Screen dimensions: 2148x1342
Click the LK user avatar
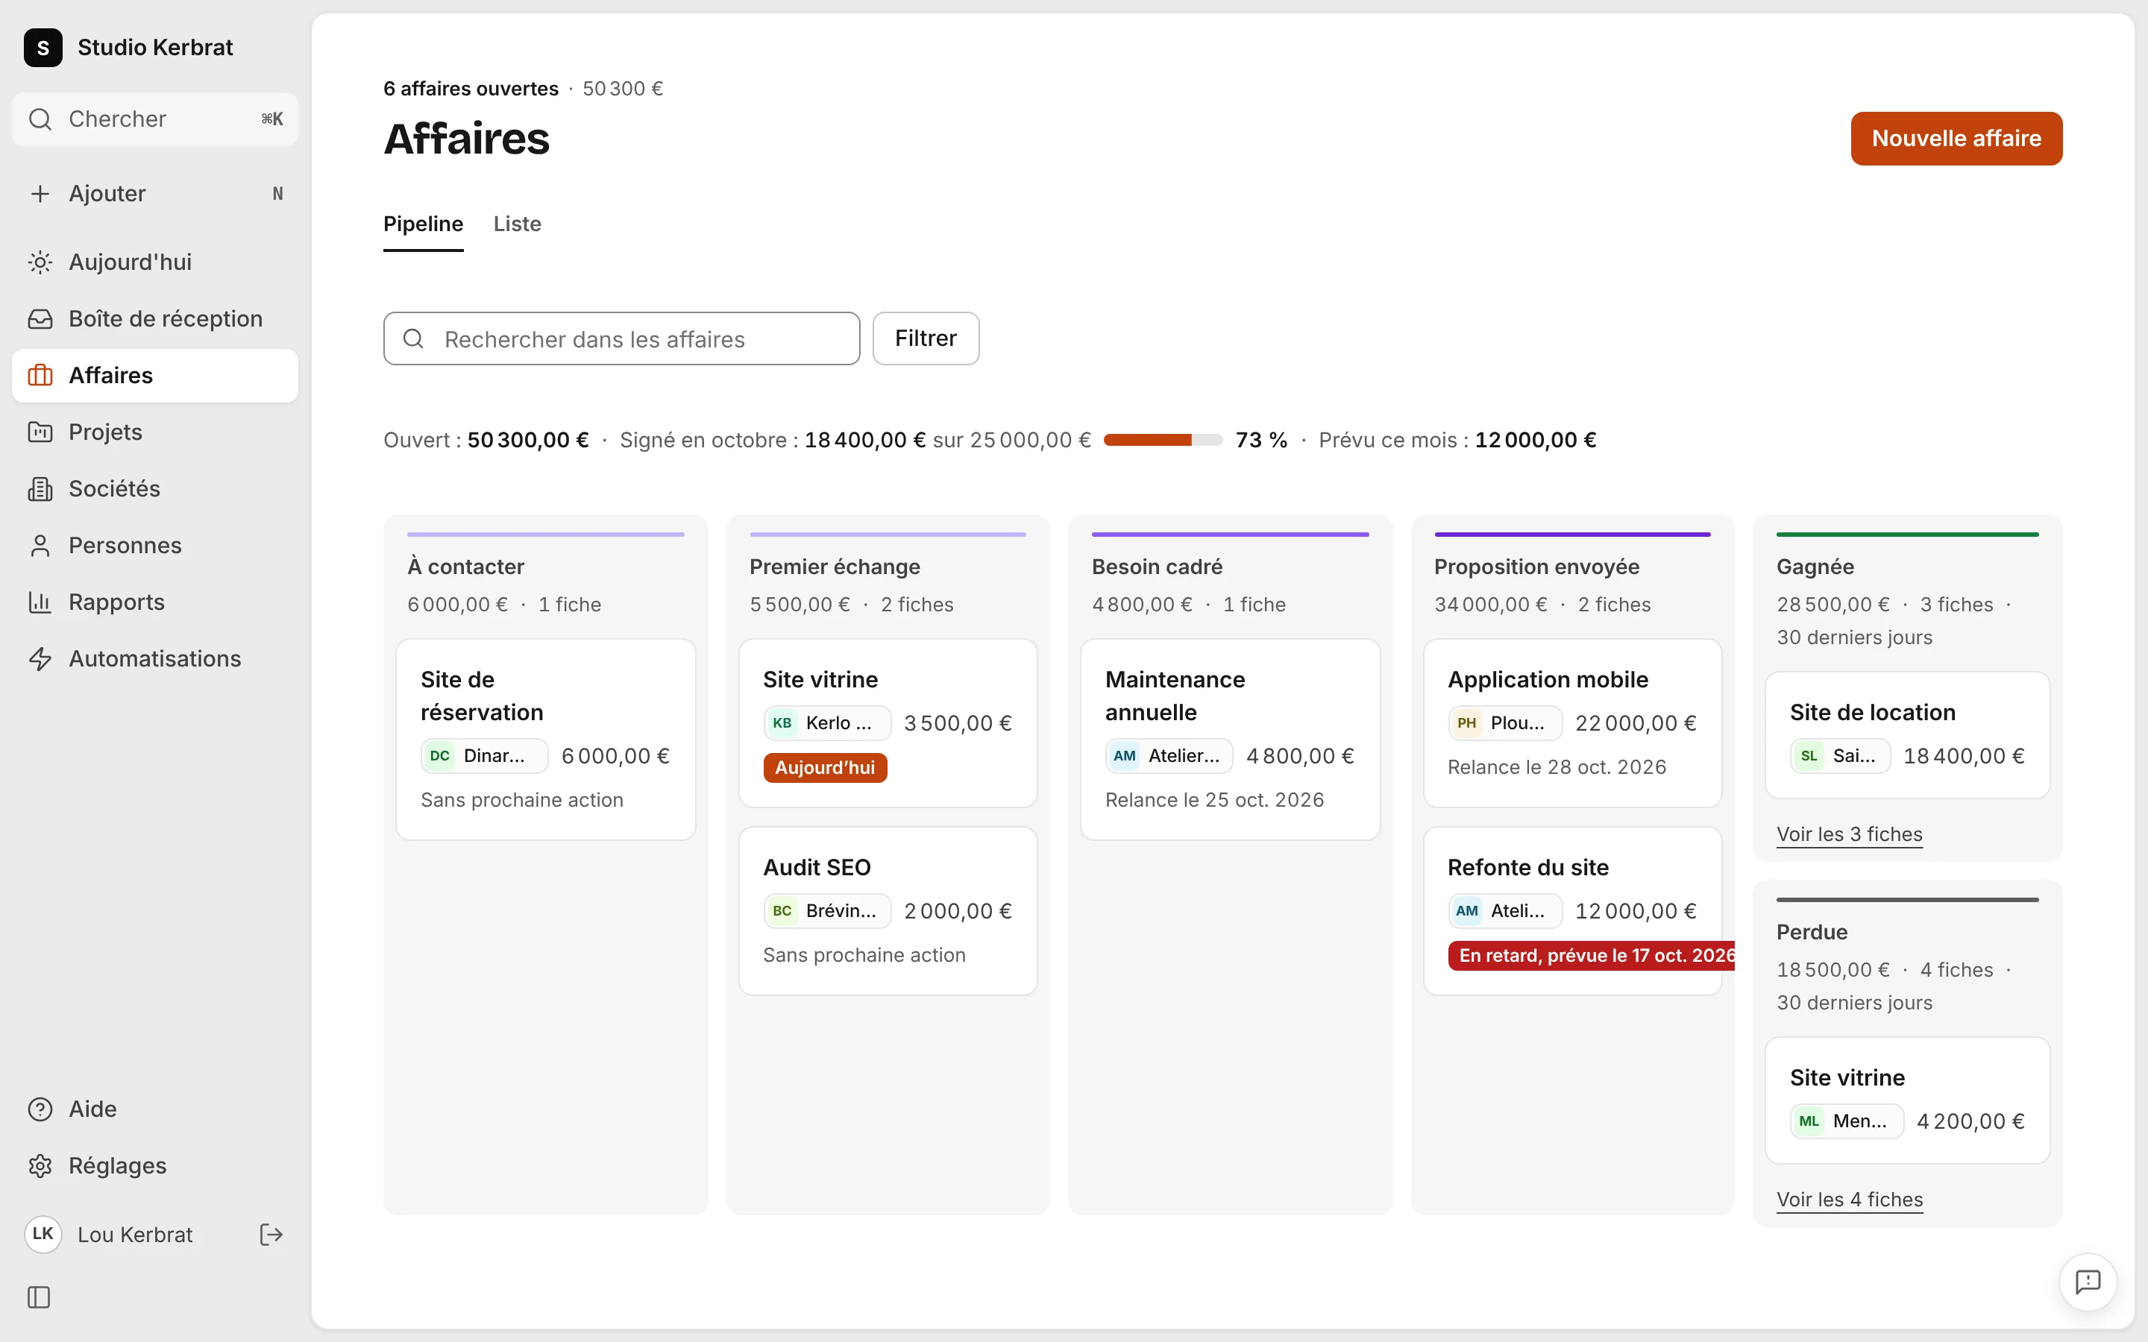[43, 1235]
